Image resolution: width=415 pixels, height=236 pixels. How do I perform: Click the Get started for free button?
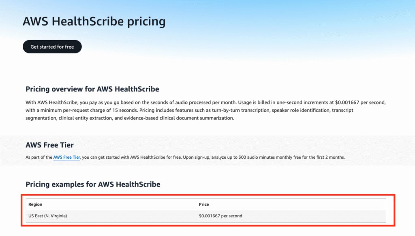point(52,47)
